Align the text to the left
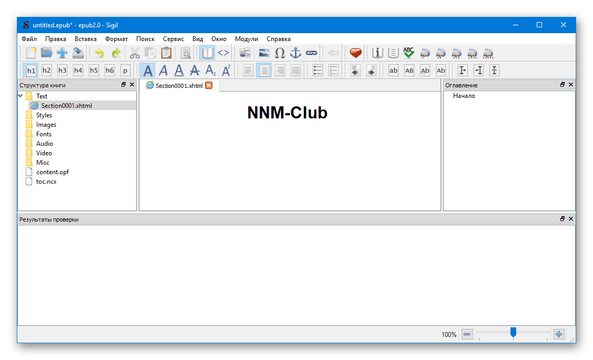The image size is (593, 360). tap(248, 71)
